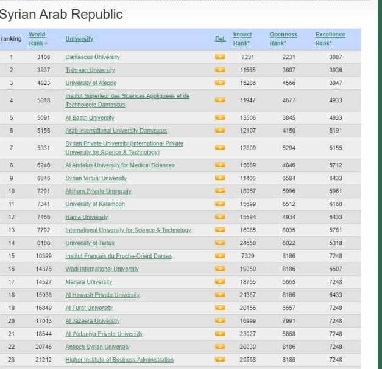This screenshot has width=382, height=369.
Task: Open the Syrian Virtual University link
Action: click(96, 178)
